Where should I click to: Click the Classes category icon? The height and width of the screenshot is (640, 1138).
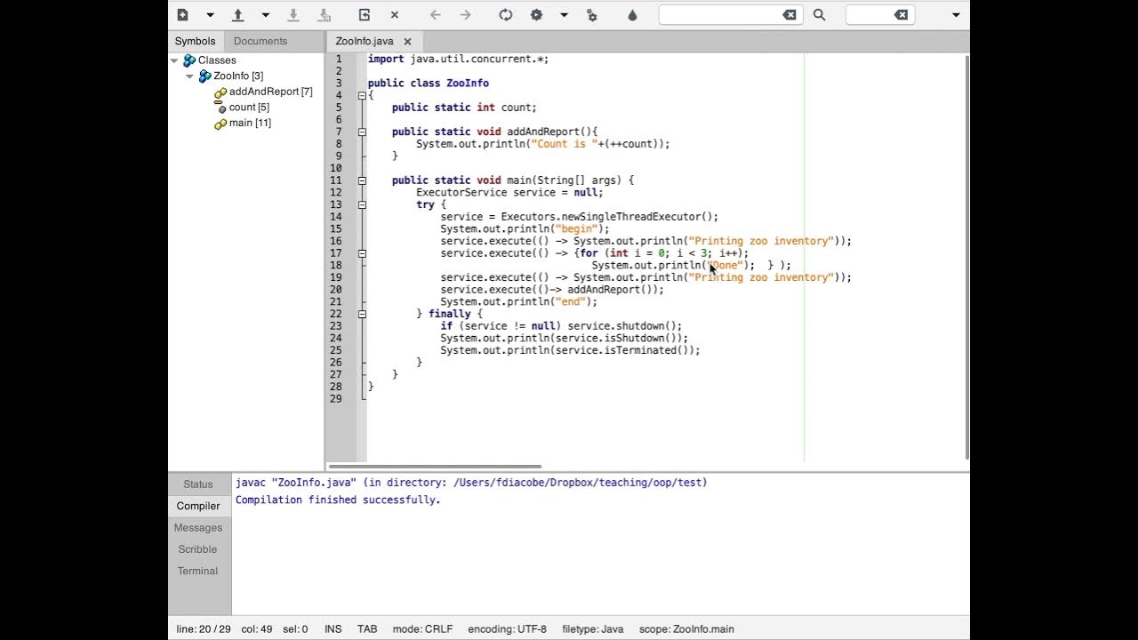pyautogui.click(x=188, y=60)
